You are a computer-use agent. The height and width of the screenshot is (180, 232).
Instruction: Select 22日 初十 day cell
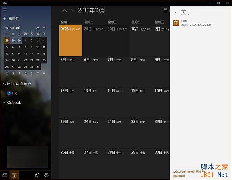coord(141,133)
